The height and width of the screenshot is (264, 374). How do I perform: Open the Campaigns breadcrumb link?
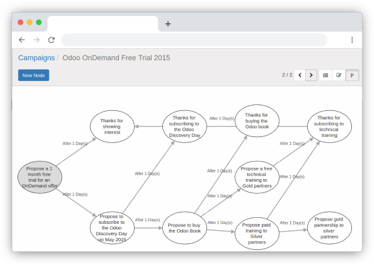pyautogui.click(x=37, y=57)
